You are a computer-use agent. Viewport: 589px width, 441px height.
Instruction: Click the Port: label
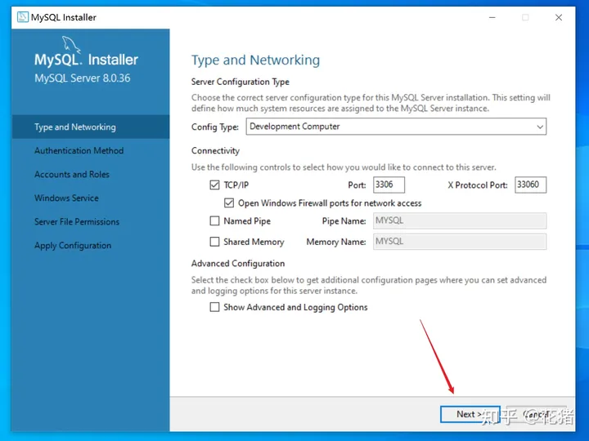point(357,185)
